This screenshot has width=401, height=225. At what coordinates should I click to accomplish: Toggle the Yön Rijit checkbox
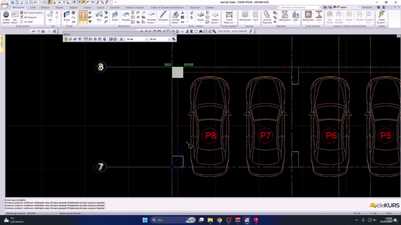click(x=26, y=22)
